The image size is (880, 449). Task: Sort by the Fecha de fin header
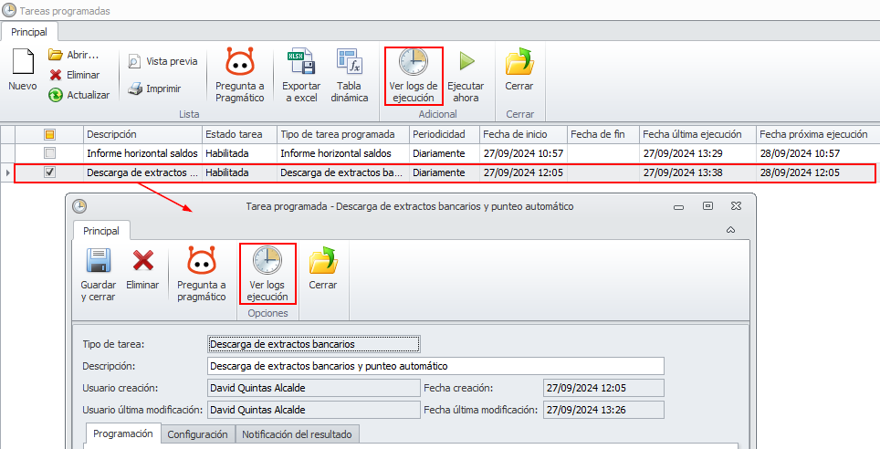pyautogui.click(x=603, y=134)
